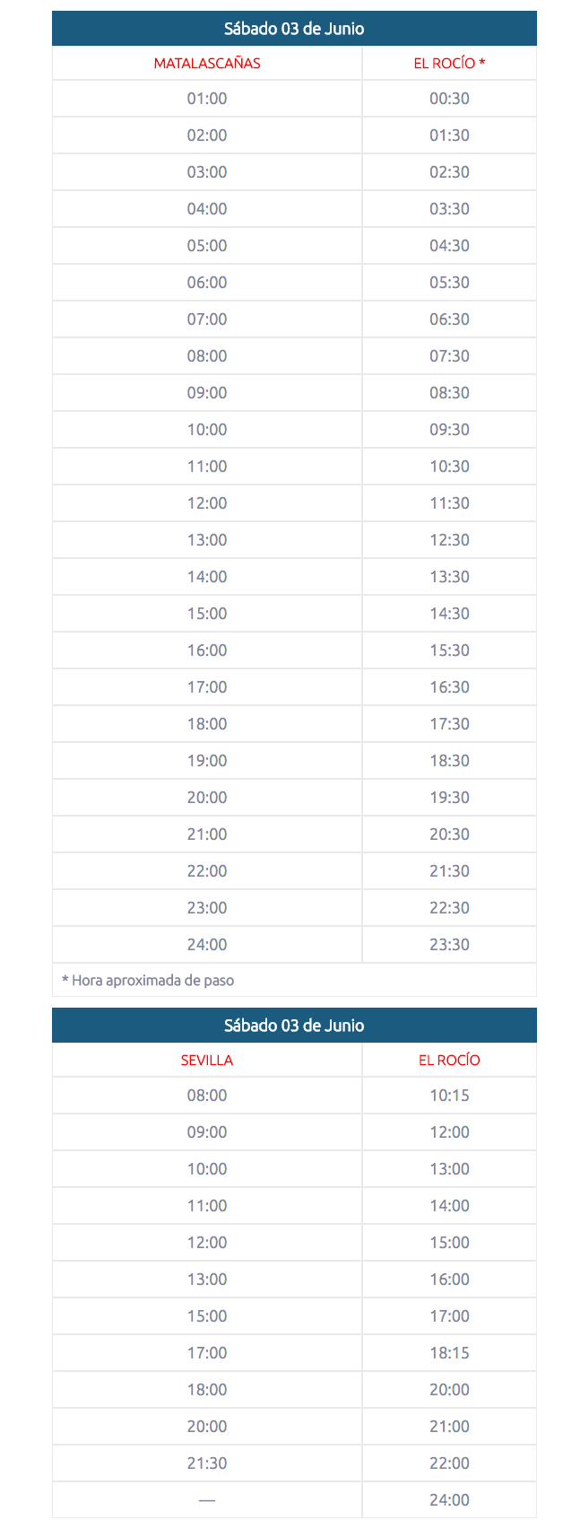Viewport: 563px width, 1520px height.
Task: Click the SEVILLA column header
Action: pyautogui.click(x=207, y=1060)
